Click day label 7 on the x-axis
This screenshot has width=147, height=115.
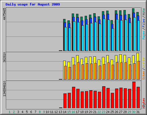click(x=35, y=112)
